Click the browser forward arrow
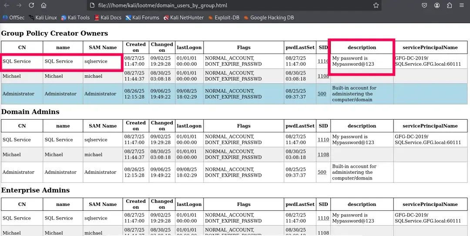Screen dimensions: 470x236 pyautogui.click(x=19, y=5)
